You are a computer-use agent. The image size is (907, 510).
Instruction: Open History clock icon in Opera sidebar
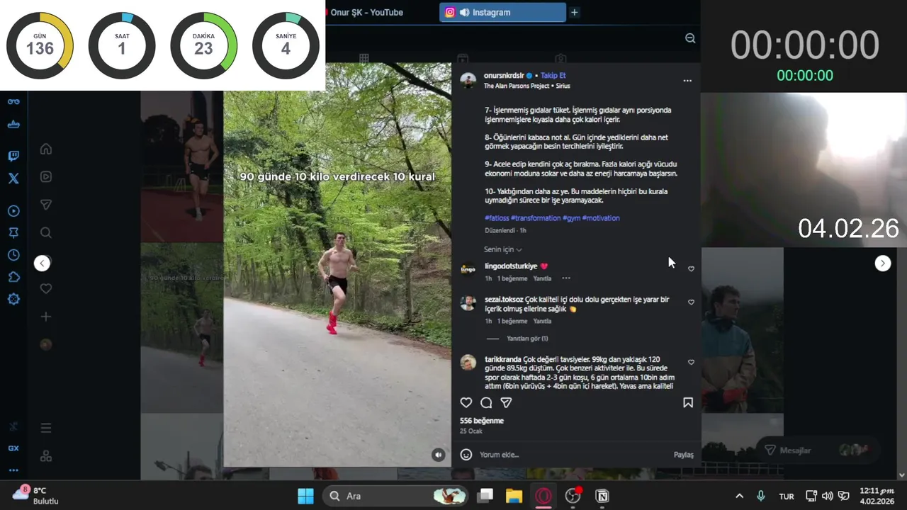pyautogui.click(x=13, y=255)
